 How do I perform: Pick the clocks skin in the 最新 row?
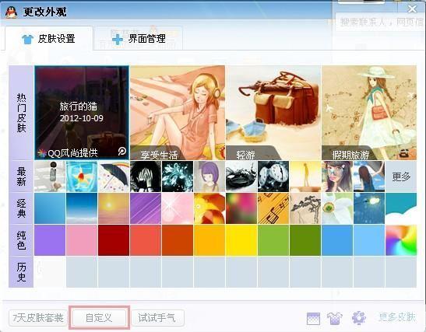point(273,176)
